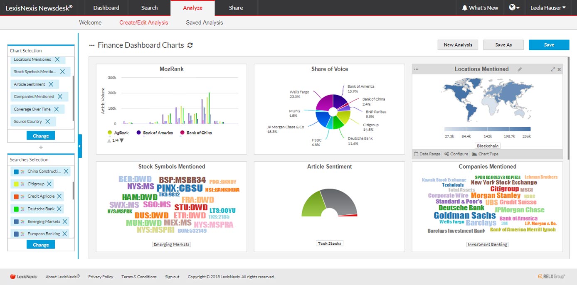The width and height of the screenshot is (577, 285).
Task: Remove Locations Mentioned from chart selection
Action: pyautogui.click(x=57, y=59)
